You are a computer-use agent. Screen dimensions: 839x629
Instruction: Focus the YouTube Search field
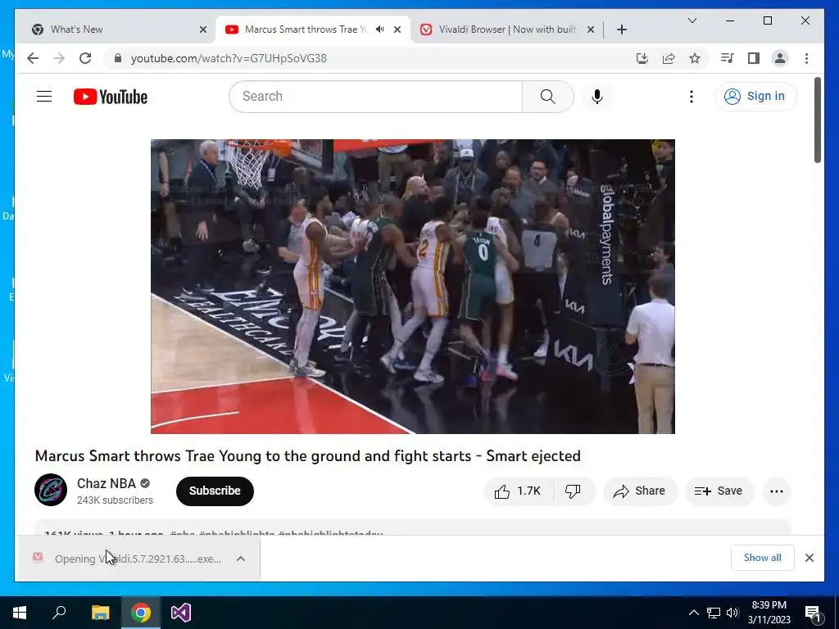(x=375, y=97)
